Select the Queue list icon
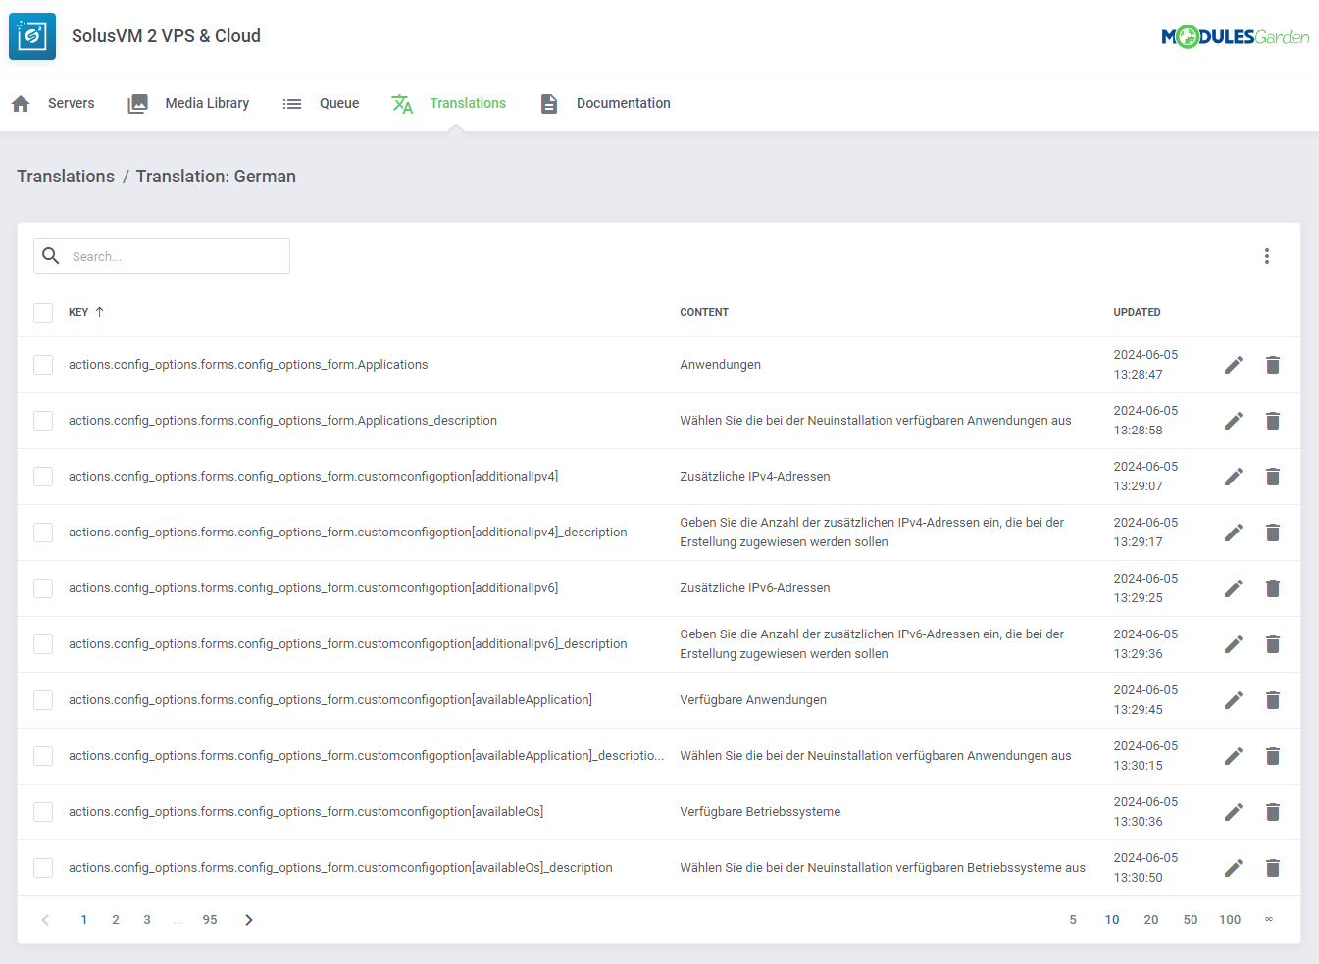This screenshot has height=964, width=1319. (x=292, y=102)
